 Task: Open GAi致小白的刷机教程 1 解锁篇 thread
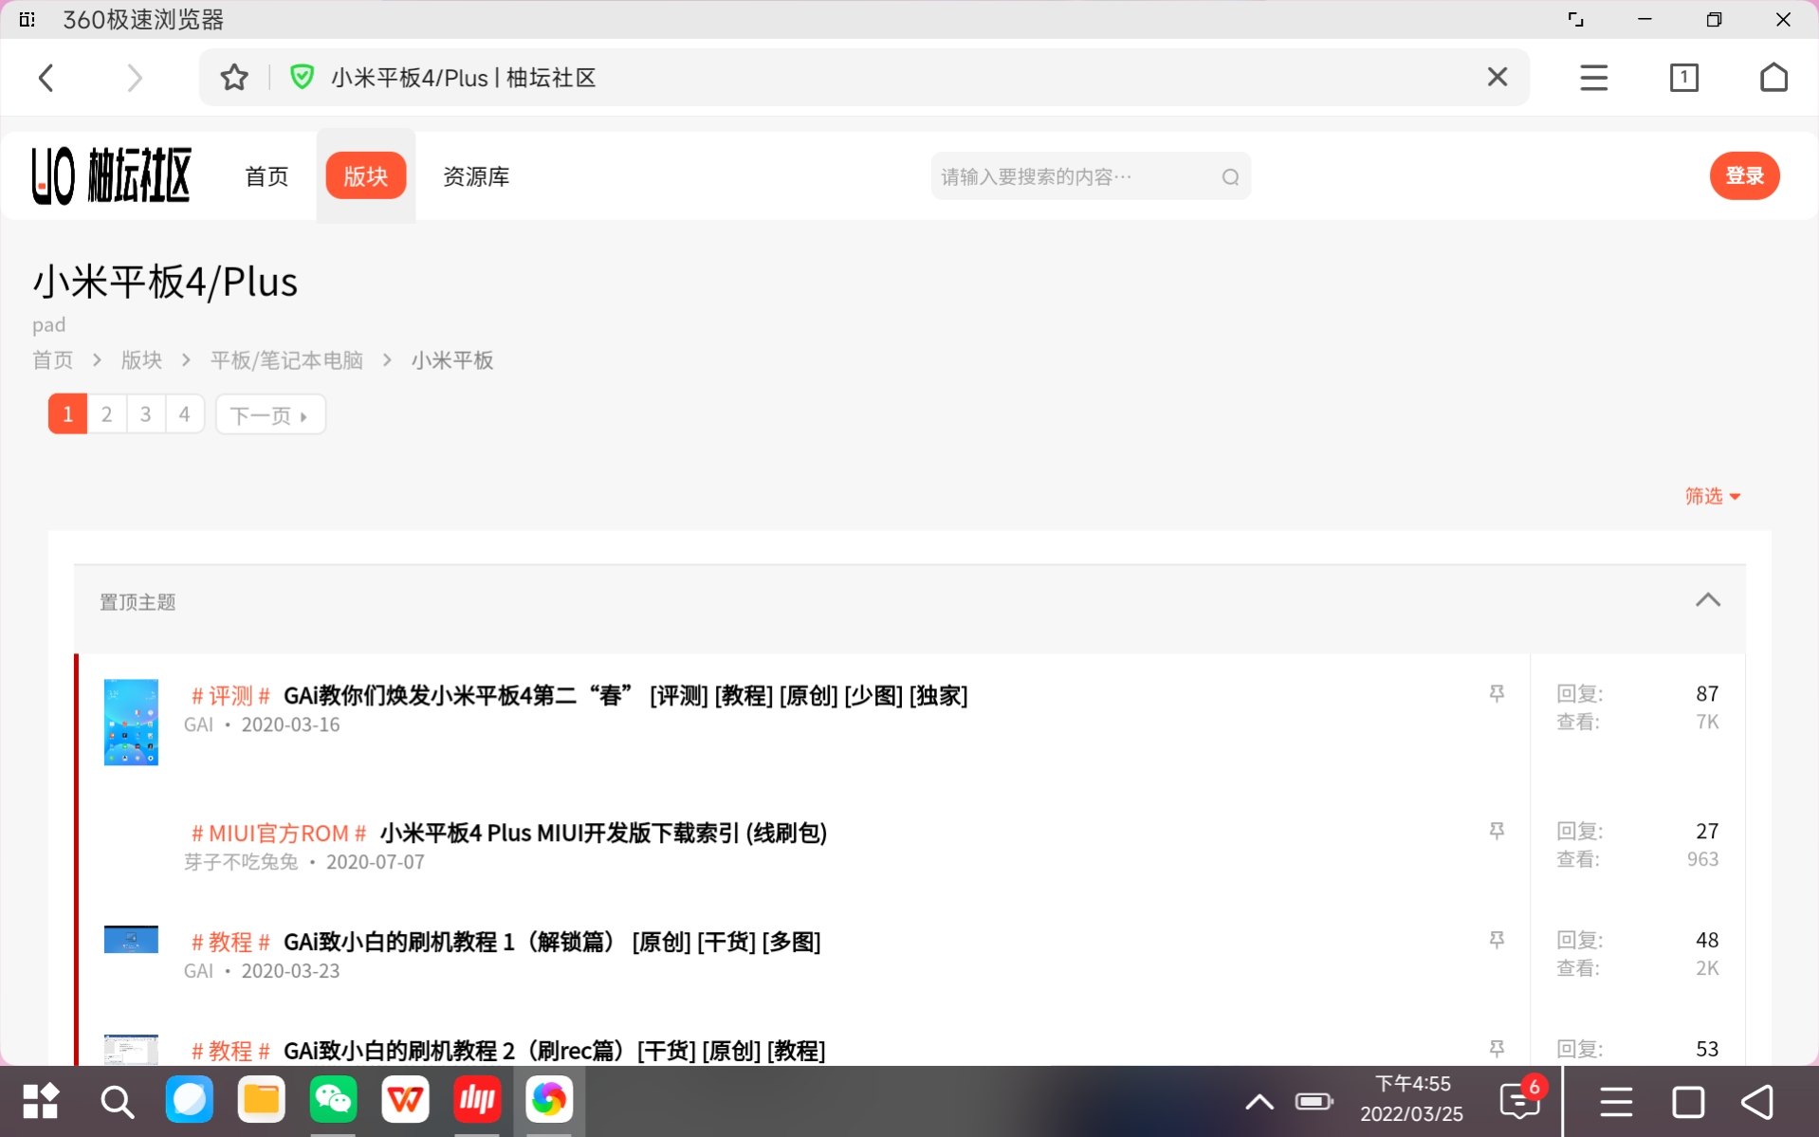point(552,942)
